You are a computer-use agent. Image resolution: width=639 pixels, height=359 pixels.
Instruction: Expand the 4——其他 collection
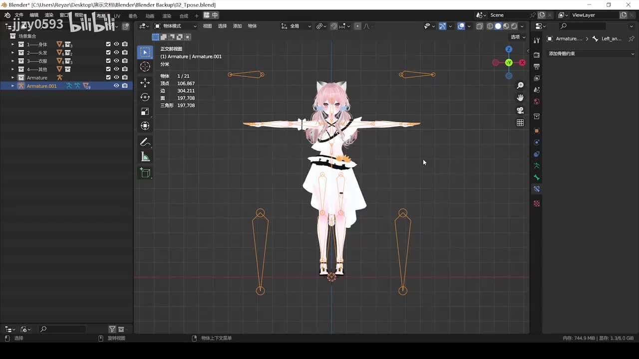pyautogui.click(x=12, y=69)
